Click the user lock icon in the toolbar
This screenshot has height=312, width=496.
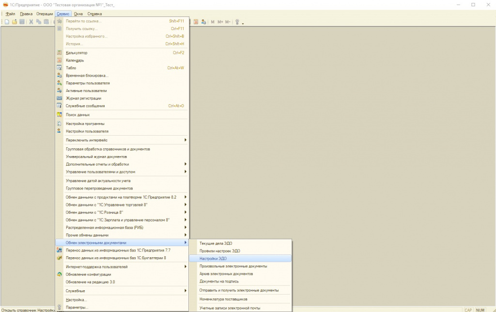coord(203,22)
